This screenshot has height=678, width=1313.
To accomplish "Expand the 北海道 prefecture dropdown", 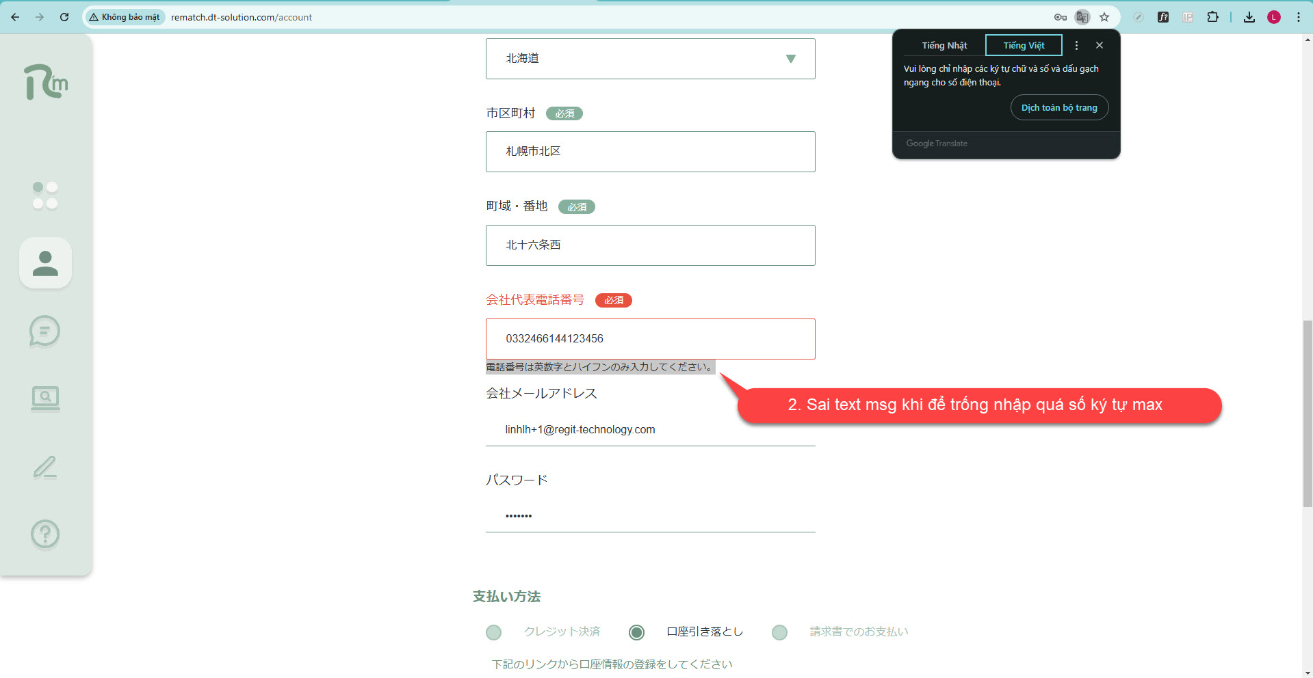I will click(x=650, y=59).
